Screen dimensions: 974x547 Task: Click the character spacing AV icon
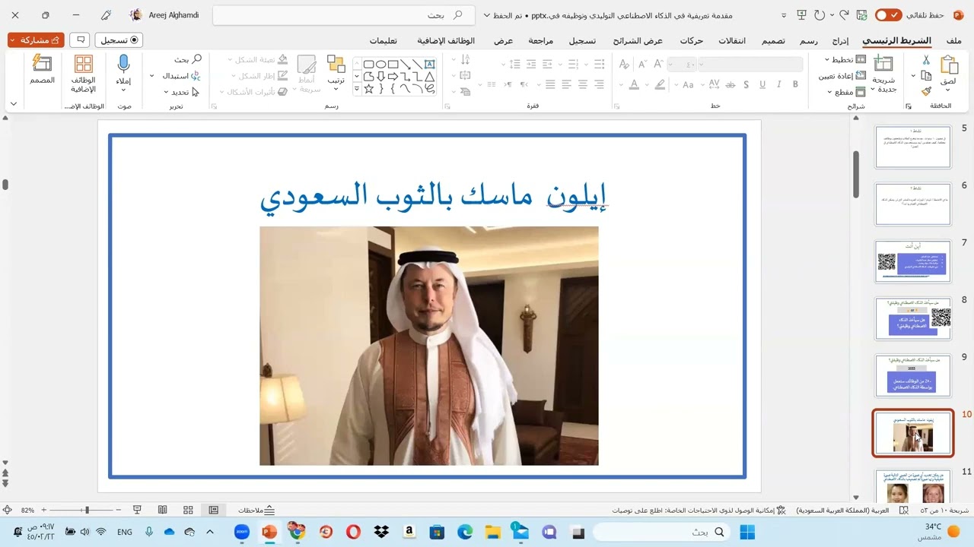pos(712,84)
